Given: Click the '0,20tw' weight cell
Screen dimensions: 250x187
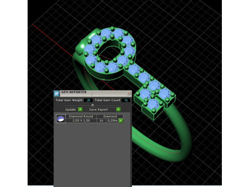Looking at the screenshot, I should (x=113, y=121).
